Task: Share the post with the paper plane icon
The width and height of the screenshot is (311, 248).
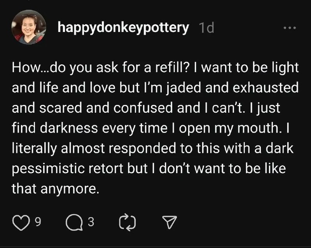Action: tap(169, 222)
